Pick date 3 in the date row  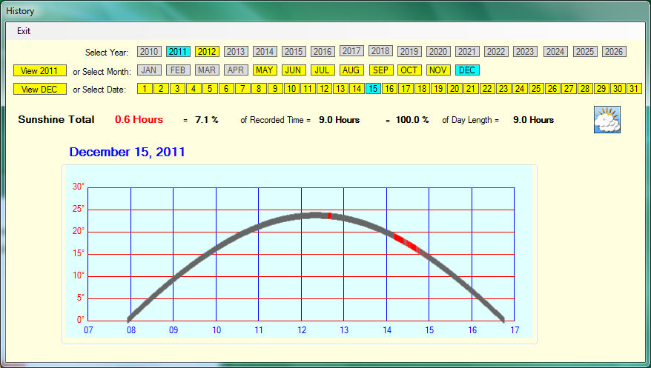[x=177, y=88]
